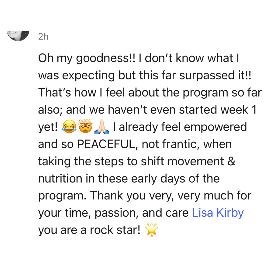
Task: Click the phrase Oh my goodness!!
Action: point(87,58)
